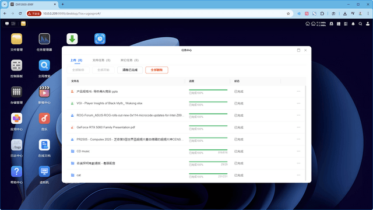This screenshot has width=373, height=210.
Task: Click the CPU usage gauge icon in the top bar
Action: click(308, 24)
